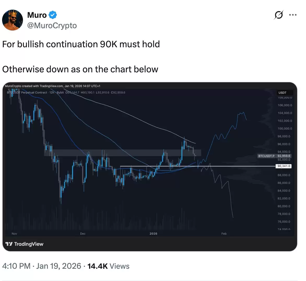306x281 pixels.
Task: Click the BTCUSDT.P ticker badge on the price scale
Action: click(x=266, y=156)
